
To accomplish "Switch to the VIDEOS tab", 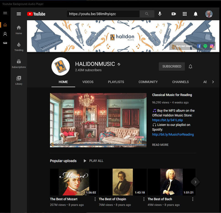I will point(88,82).
